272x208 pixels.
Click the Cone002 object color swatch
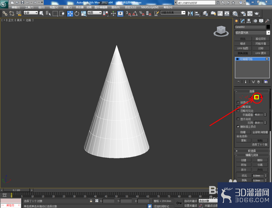tap(268, 27)
